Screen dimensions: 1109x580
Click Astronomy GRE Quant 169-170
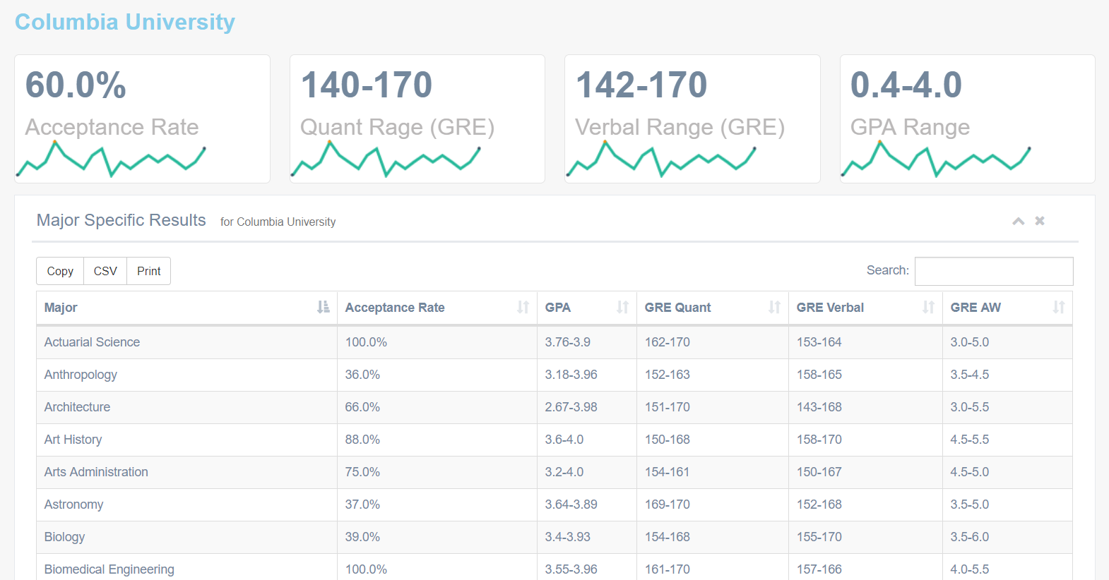click(x=667, y=505)
